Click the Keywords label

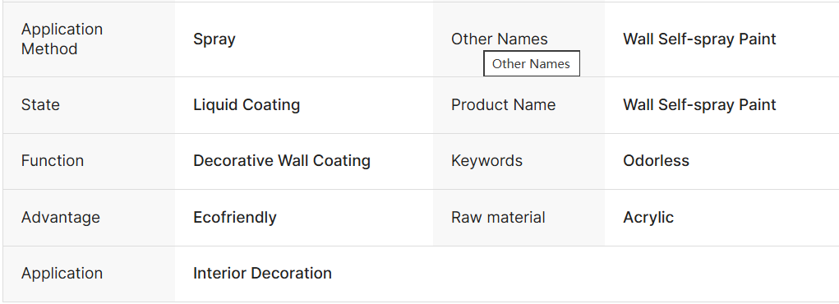tap(486, 161)
